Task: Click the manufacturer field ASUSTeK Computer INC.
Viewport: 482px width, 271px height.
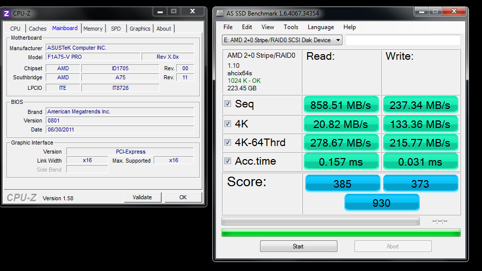Action: pos(120,48)
